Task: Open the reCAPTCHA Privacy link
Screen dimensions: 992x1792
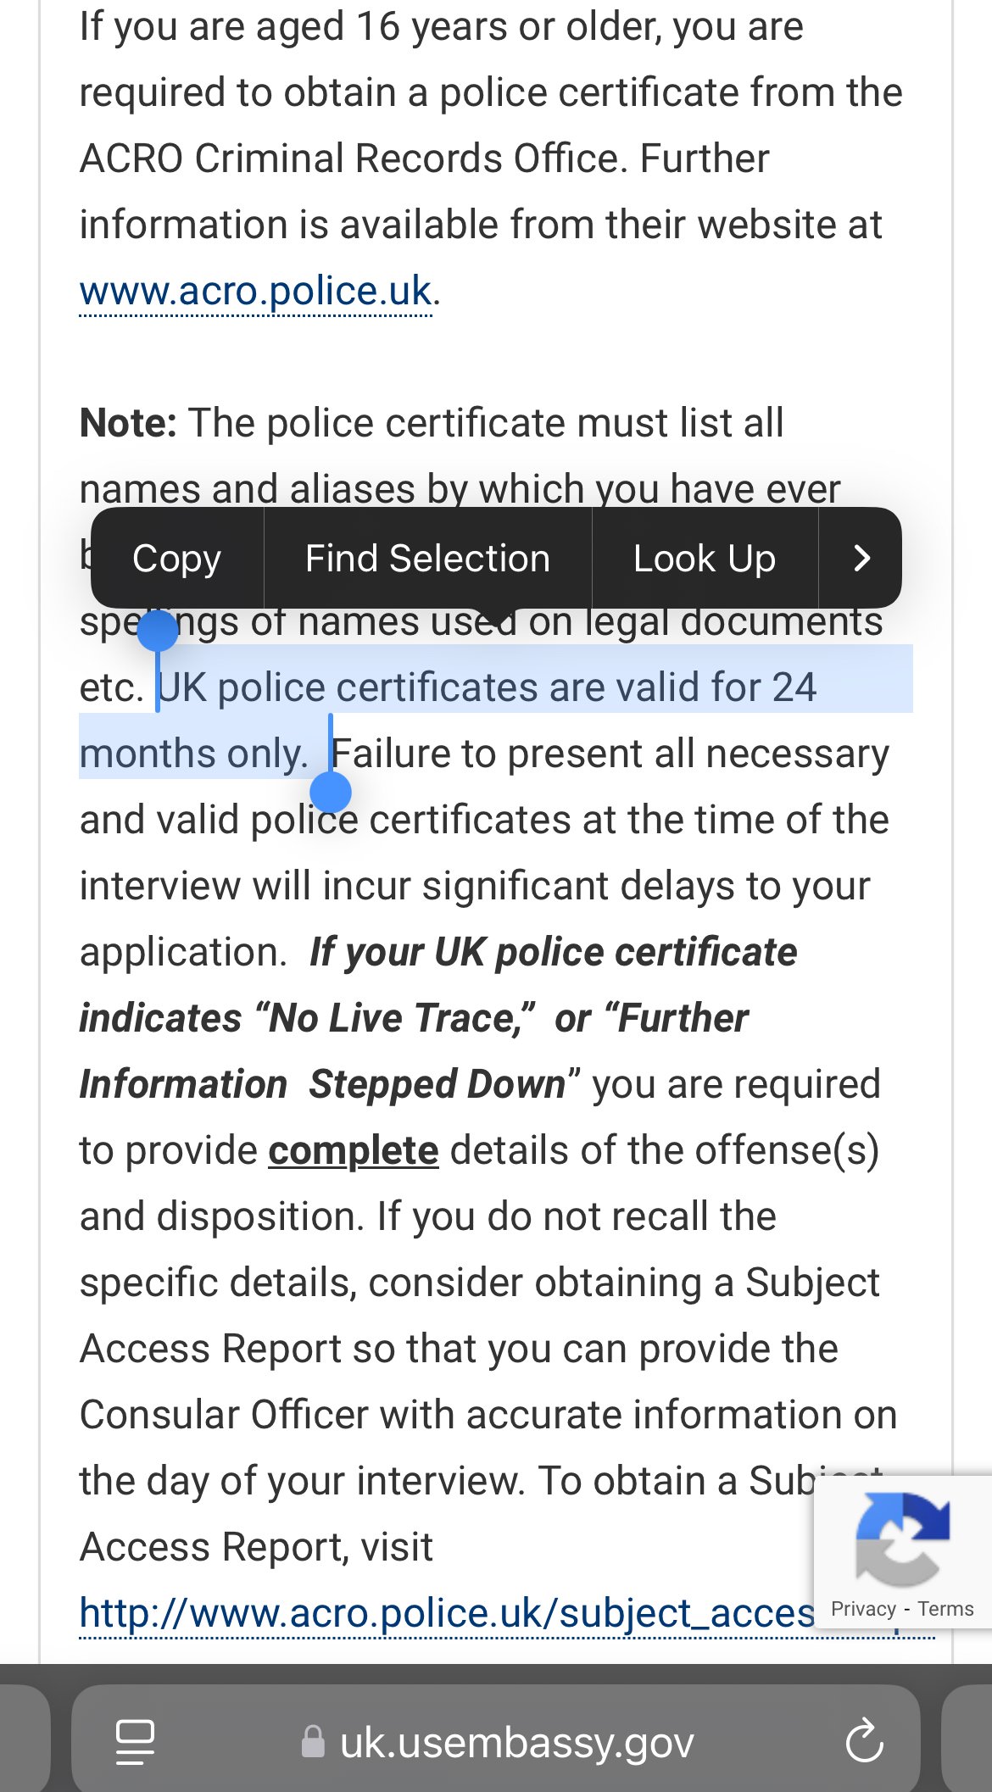Action: coord(863,1609)
